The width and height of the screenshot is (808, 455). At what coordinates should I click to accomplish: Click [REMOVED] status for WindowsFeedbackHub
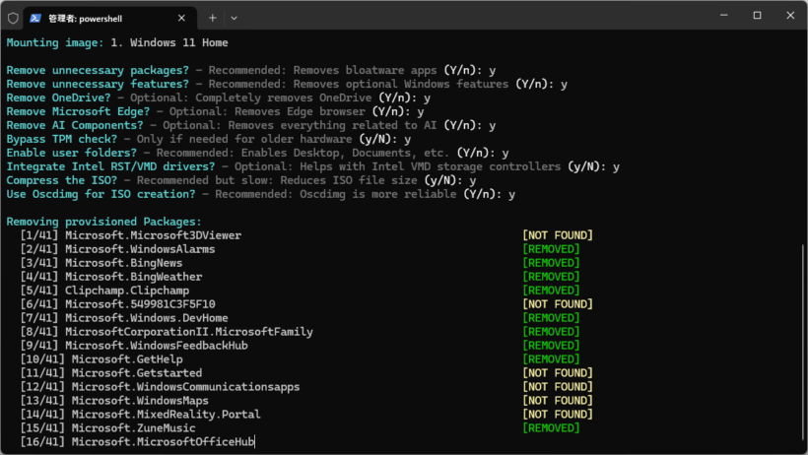(551, 346)
